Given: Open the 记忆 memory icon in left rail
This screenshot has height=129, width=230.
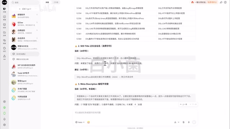Looking at the screenshot, I should 4,49.
